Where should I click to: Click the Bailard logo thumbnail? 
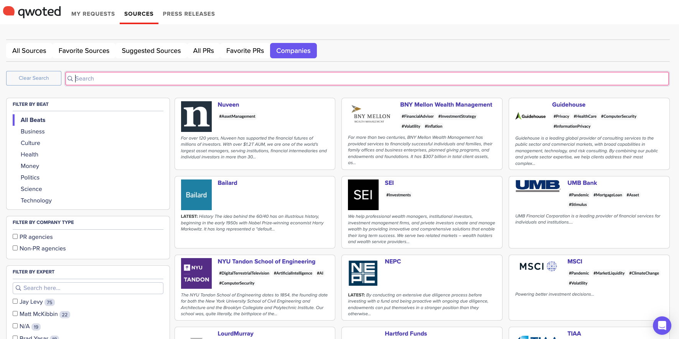pyautogui.click(x=196, y=195)
